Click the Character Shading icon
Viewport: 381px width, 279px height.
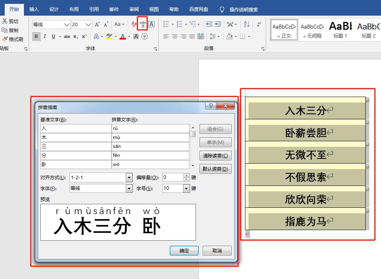pos(135,36)
